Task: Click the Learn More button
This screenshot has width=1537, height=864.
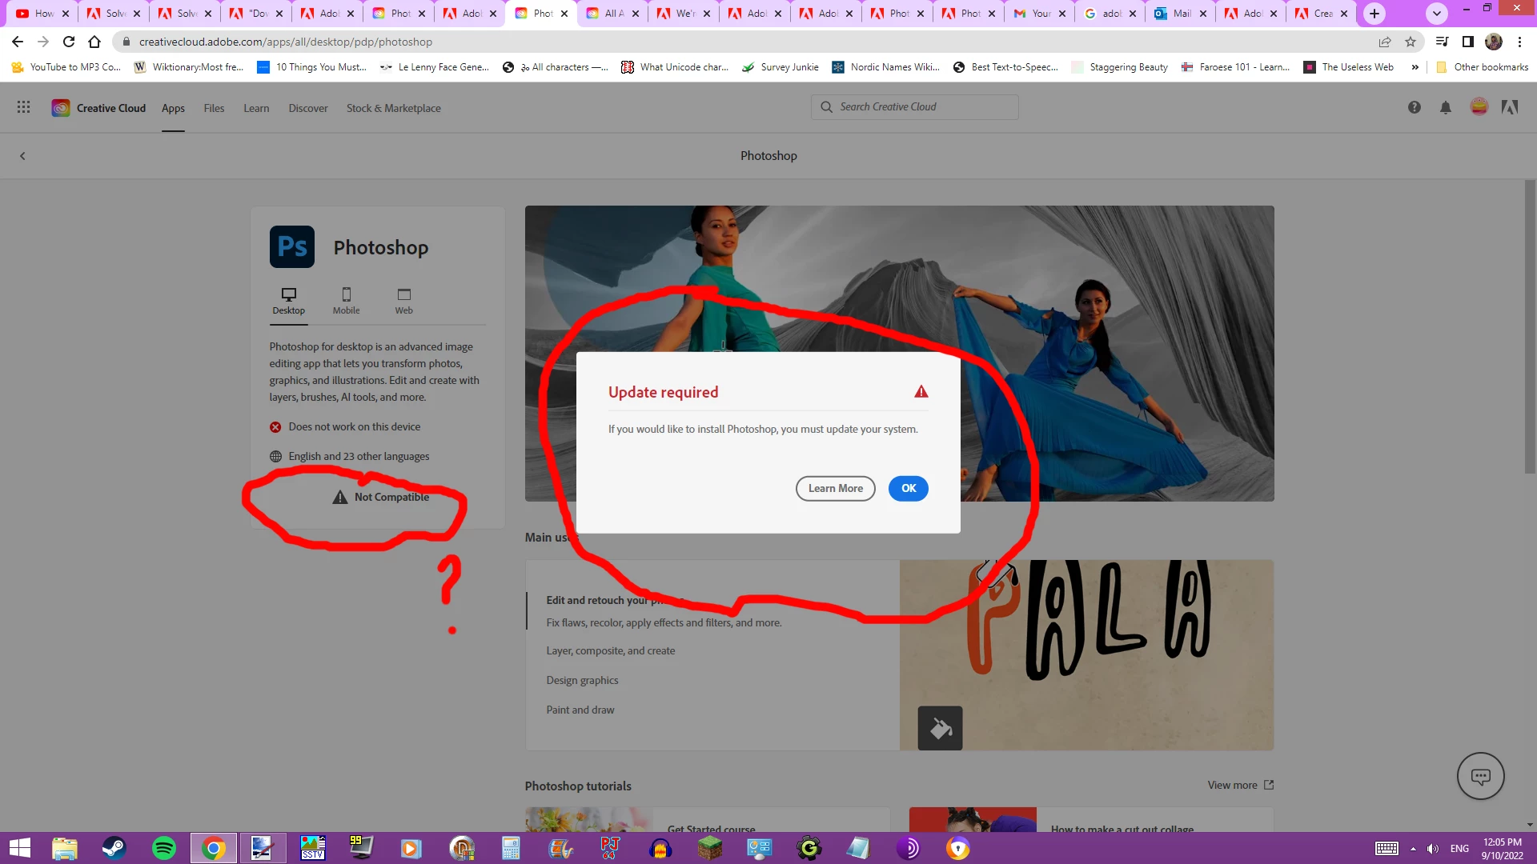Action: coord(835,489)
